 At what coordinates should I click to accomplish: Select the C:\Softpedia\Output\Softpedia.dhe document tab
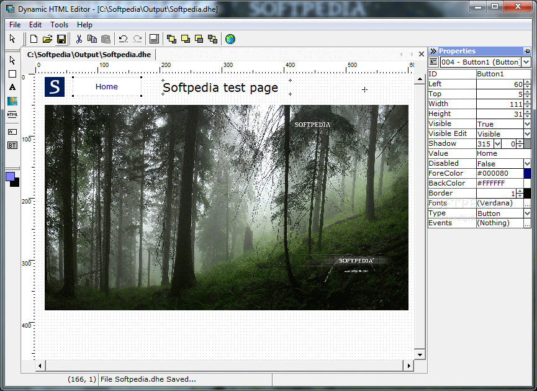[89, 55]
